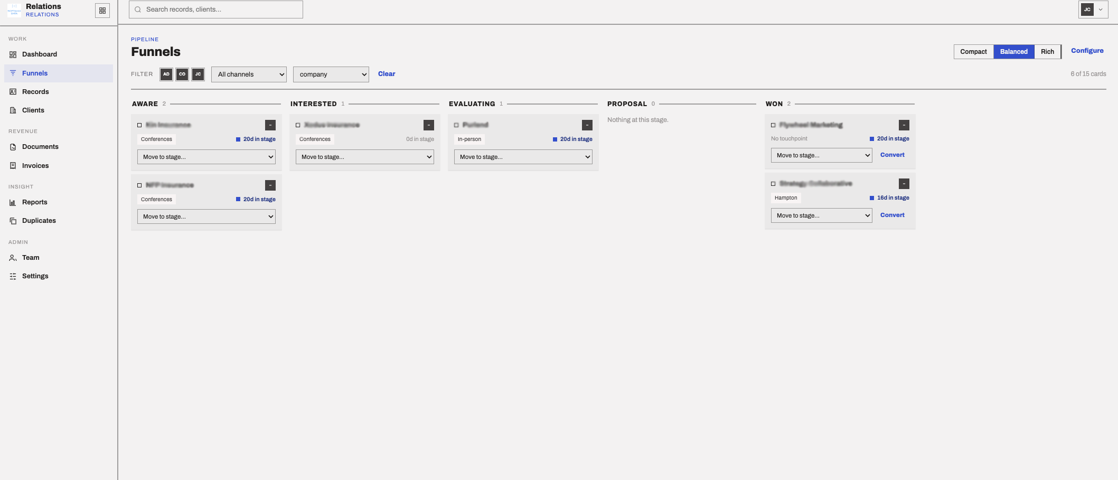Viewport: 1118px width, 480px height.
Task: Open the Configure pipeline link
Action: pyautogui.click(x=1087, y=51)
